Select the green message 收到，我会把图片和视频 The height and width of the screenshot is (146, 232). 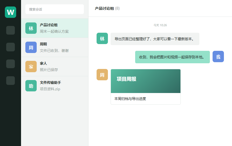coord(172,57)
